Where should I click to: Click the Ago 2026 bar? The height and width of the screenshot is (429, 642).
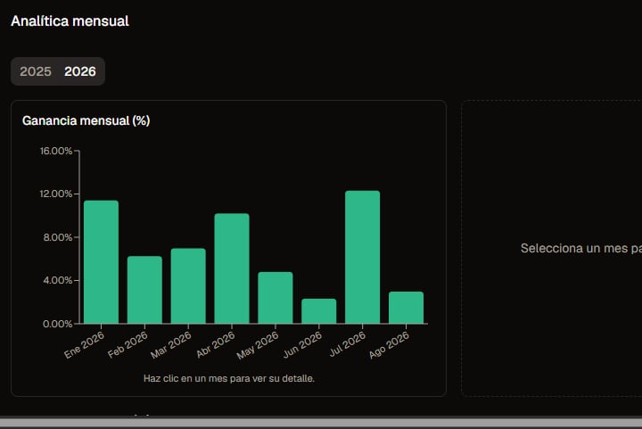tap(407, 308)
